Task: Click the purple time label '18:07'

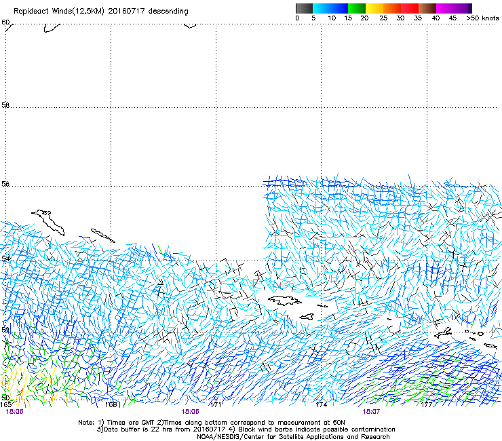Action: [371, 412]
